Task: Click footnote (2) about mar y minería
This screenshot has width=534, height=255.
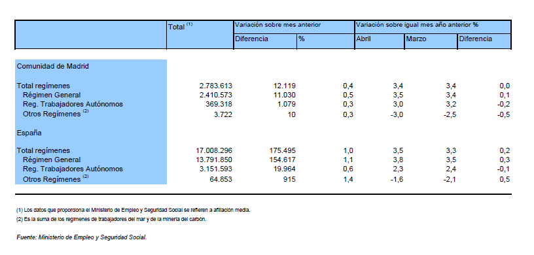Action: pos(111,220)
